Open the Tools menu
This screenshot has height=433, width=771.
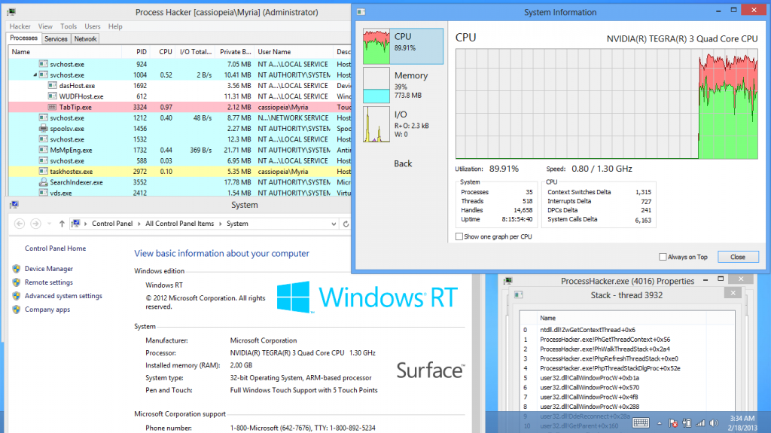point(69,26)
